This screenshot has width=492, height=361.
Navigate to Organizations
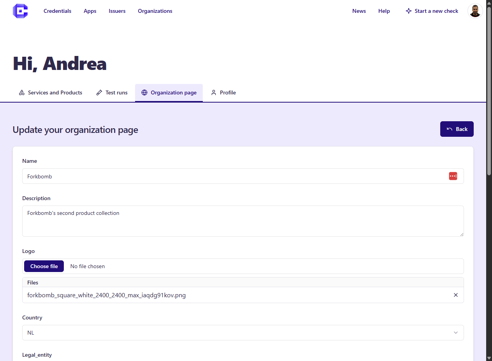tap(155, 11)
